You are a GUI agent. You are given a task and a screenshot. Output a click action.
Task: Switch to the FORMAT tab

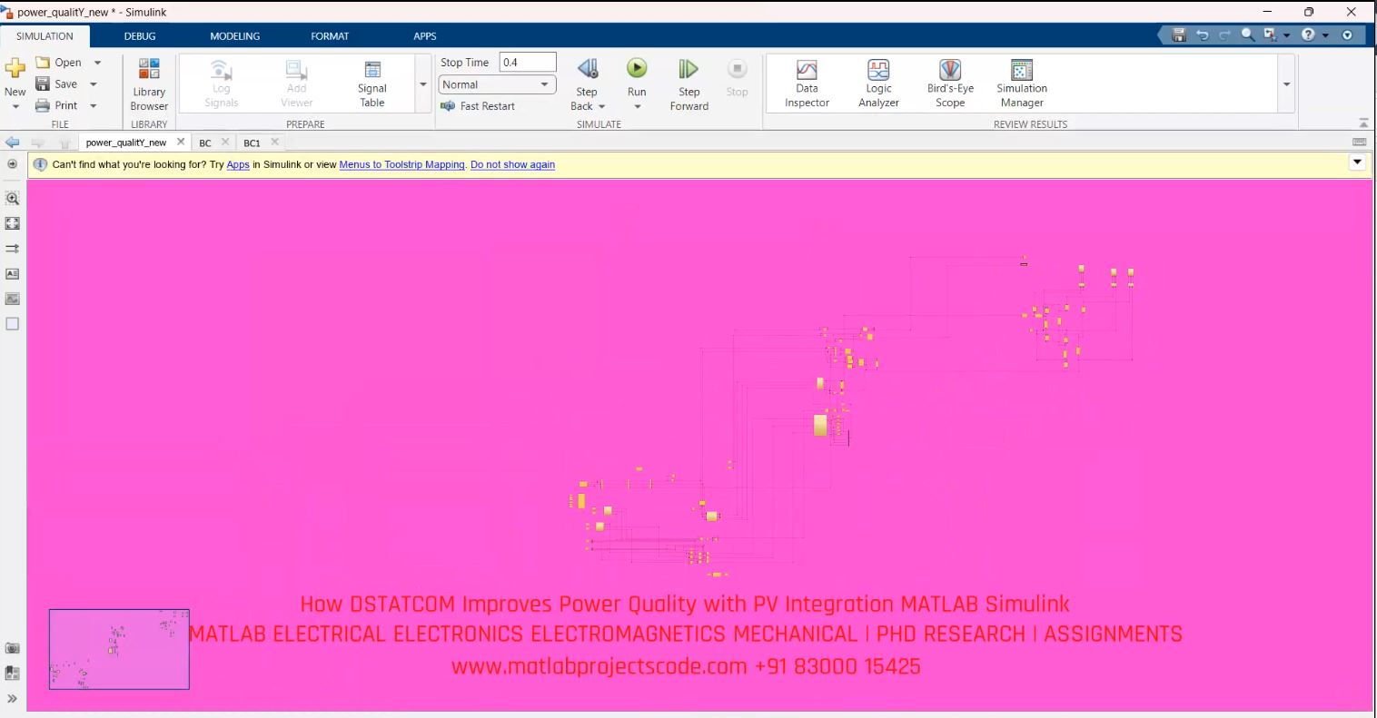pos(330,36)
